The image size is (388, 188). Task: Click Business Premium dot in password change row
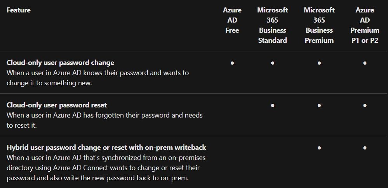click(x=319, y=63)
